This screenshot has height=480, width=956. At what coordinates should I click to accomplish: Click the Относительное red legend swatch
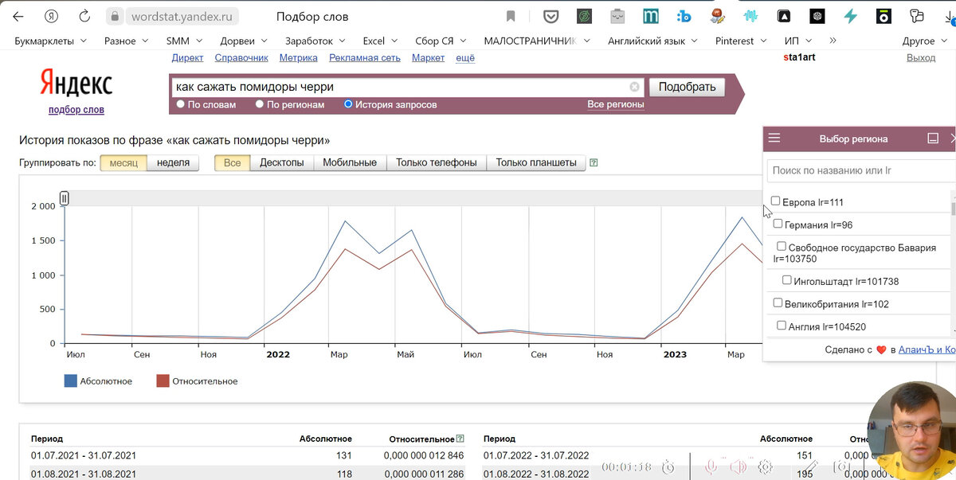[163, 381]
